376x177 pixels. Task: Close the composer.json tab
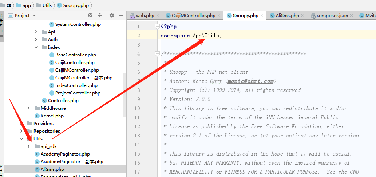coord(352,16)
